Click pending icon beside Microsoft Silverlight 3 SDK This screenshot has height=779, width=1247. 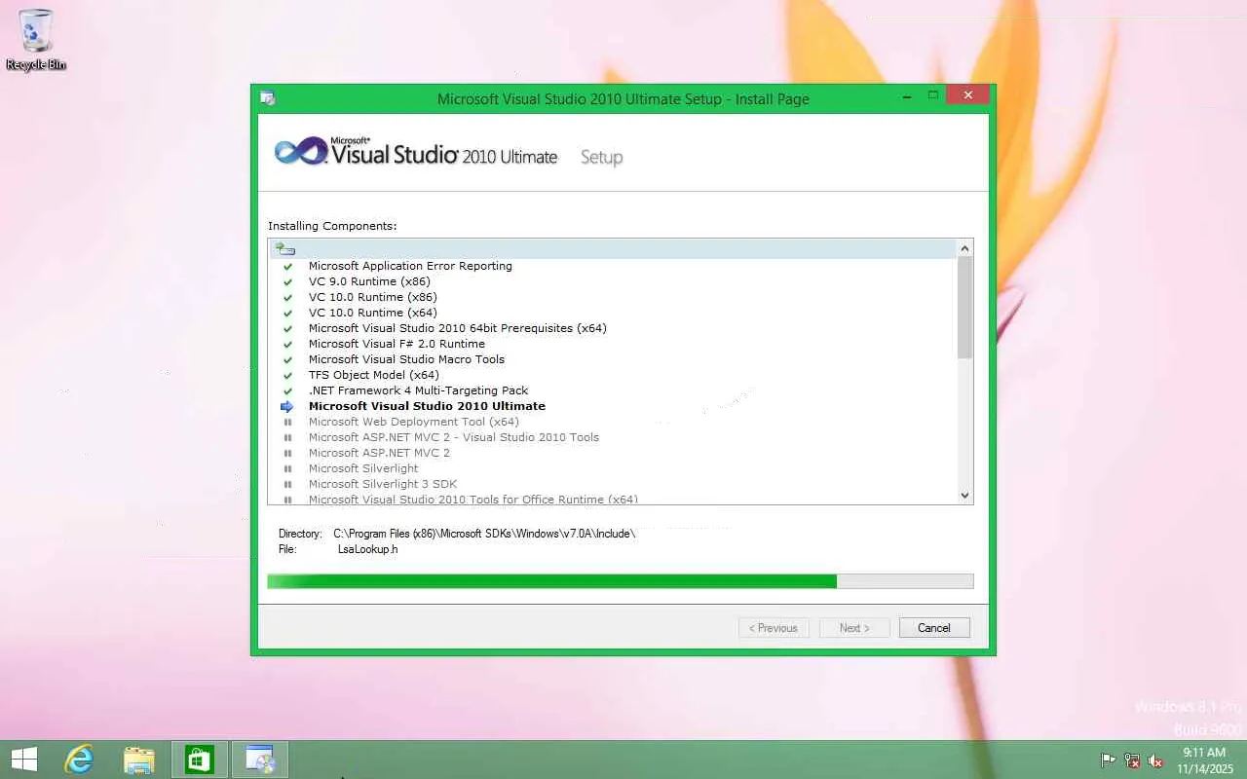coord(287,484)
